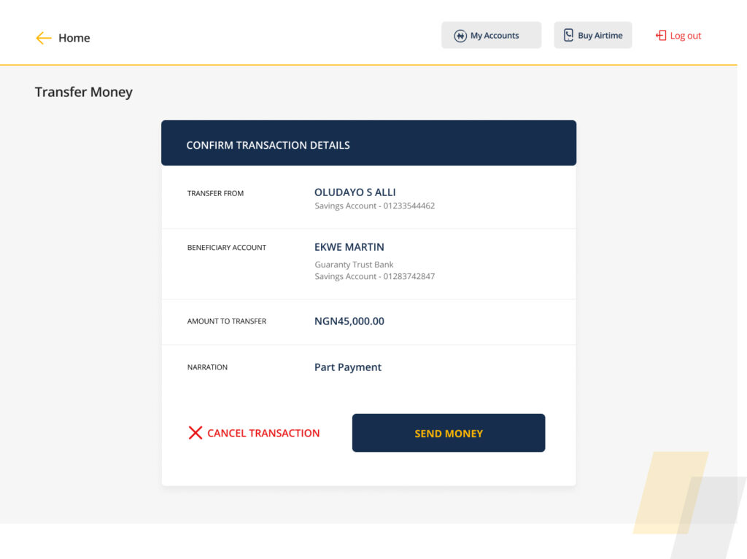Open Buy Airtime button
747x559 pixels.
pos(592,35)
